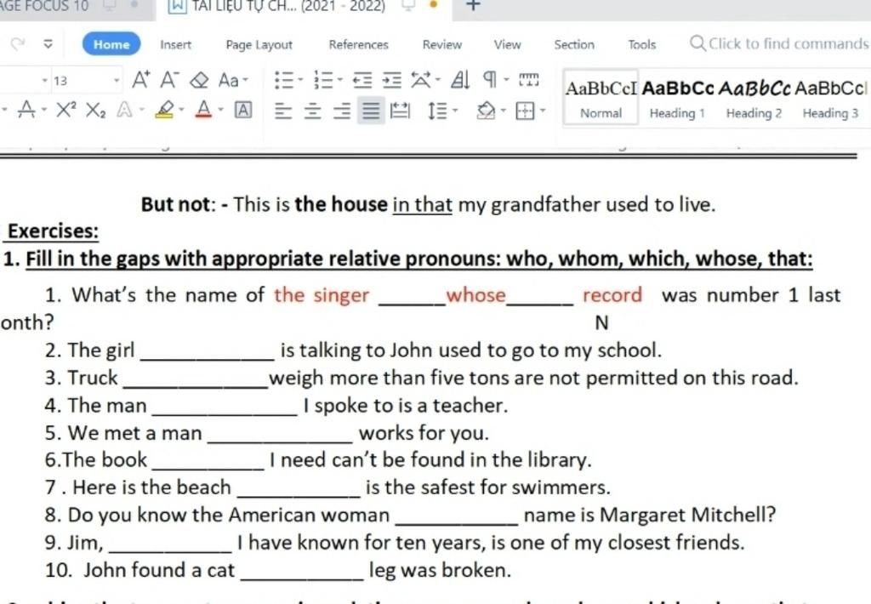
Task: Toggle center alignment
Action: pos(313,111)
